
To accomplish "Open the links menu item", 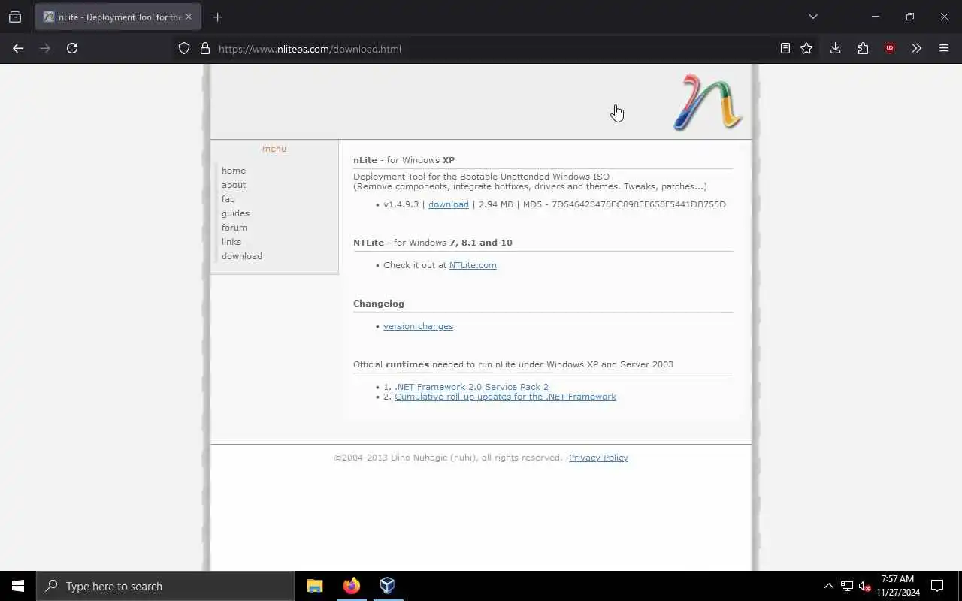I will click(231, 242).
